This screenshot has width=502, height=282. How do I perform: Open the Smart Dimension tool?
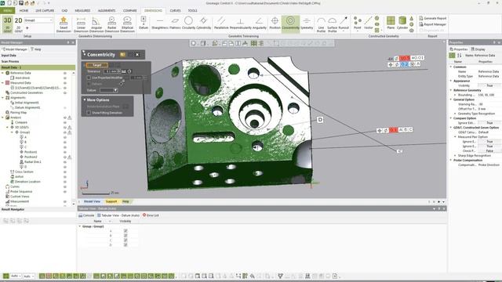(64, 24)
